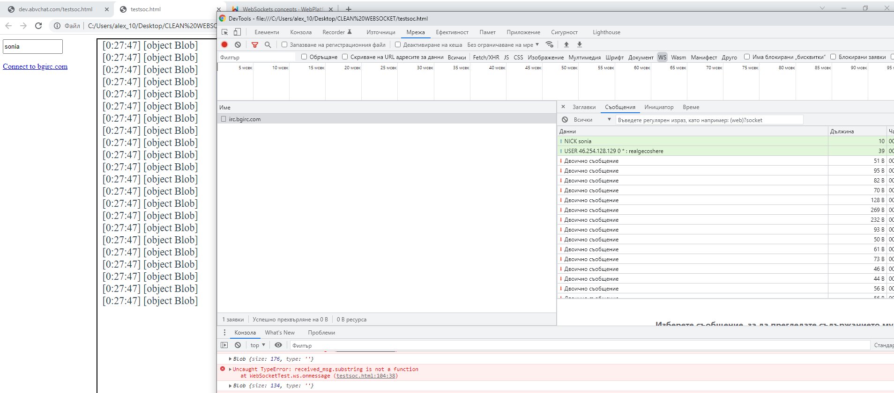Viewport: 894px width, 393px height.
Task: Open the console drawer three-dot menu
Action: click(x=224, y=333)
